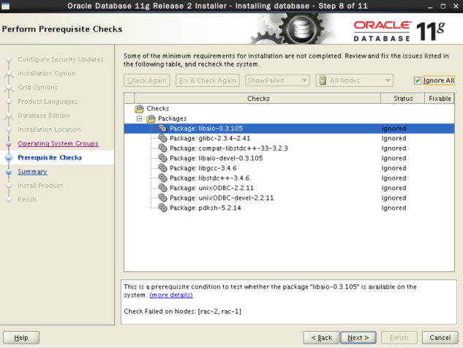Image resolution: width=463 pixels, height=348 pixels.
Task: Open the All Nodes dropdown
Action: pos(355,80)
